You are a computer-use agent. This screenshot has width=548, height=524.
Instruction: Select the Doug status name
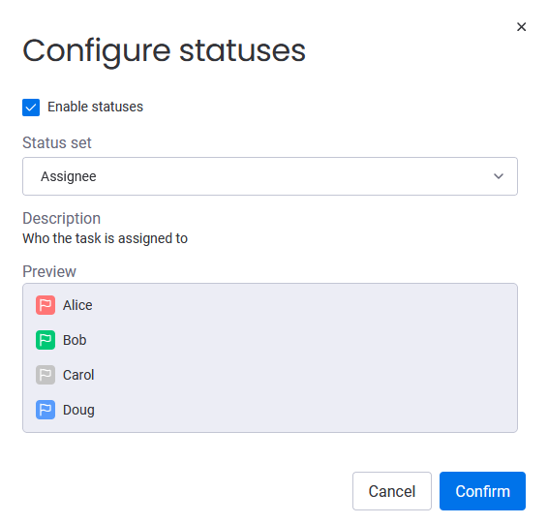click(78, 410)
